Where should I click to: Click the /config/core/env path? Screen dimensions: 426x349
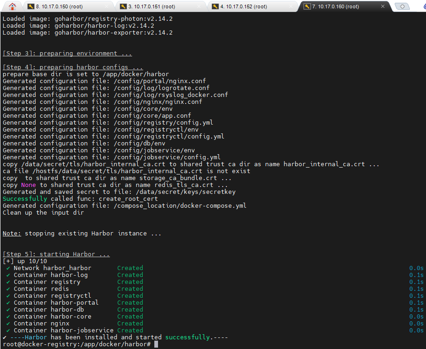pos(143,109)
